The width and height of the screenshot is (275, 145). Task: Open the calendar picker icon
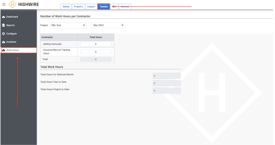click(122, 25)
